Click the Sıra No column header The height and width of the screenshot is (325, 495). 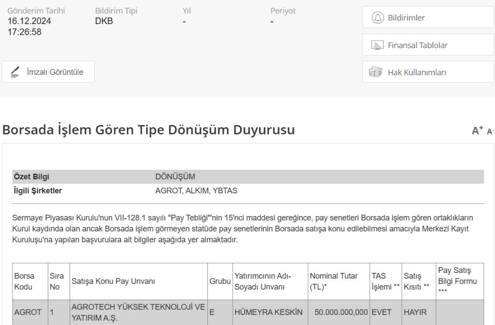click(58, 281)
